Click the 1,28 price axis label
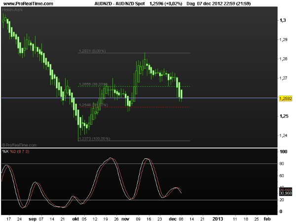Screen dimensions: 296x222 [283, 59]
